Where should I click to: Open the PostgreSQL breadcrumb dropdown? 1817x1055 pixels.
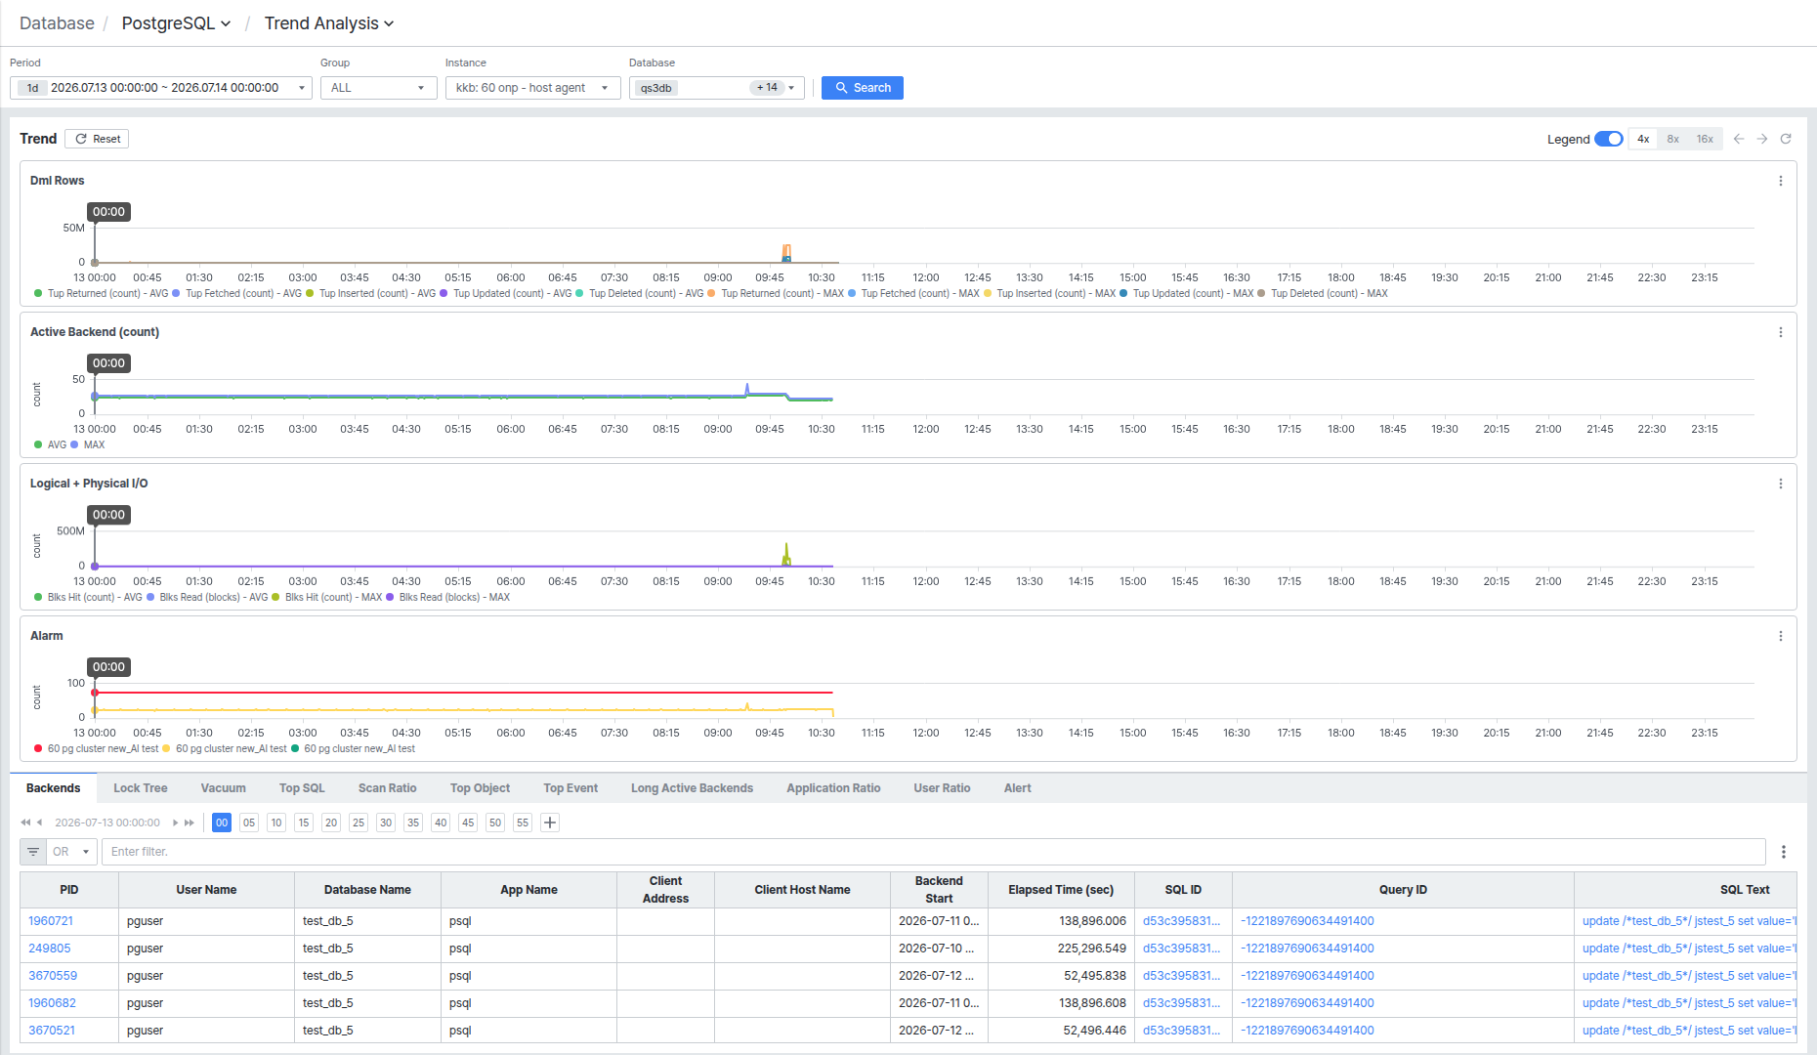176,23
